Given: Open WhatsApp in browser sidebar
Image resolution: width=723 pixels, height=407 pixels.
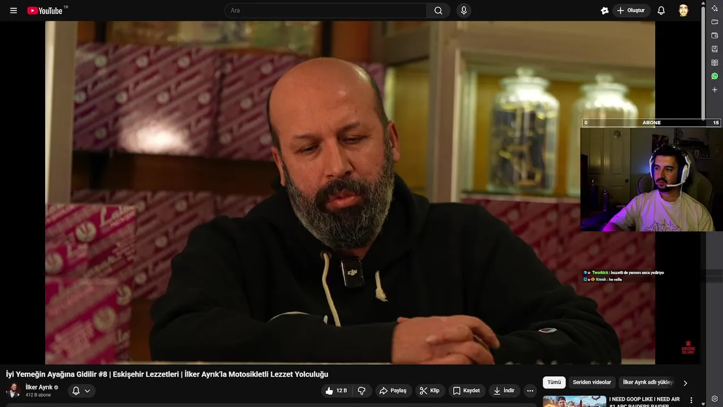Looking at the screenshot, I should click(x=715, y=76).
